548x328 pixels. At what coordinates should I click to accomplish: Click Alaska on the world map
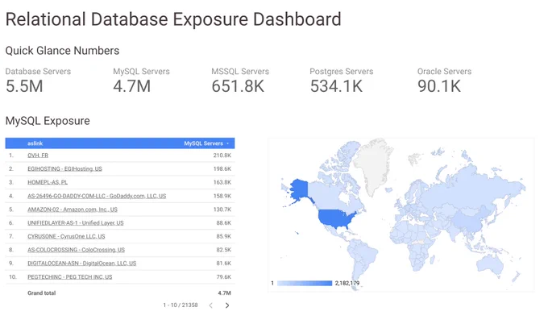tap(300, 189)
